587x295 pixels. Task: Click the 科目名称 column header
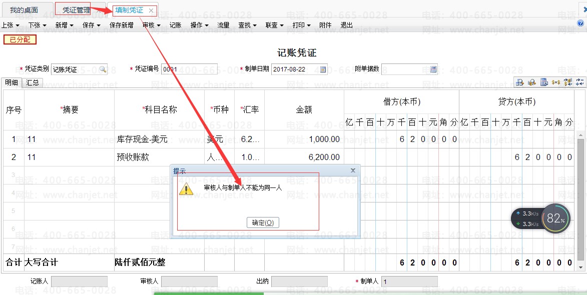click(160, 109)
